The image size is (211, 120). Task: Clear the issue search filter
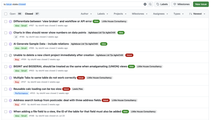coord(145,4)
